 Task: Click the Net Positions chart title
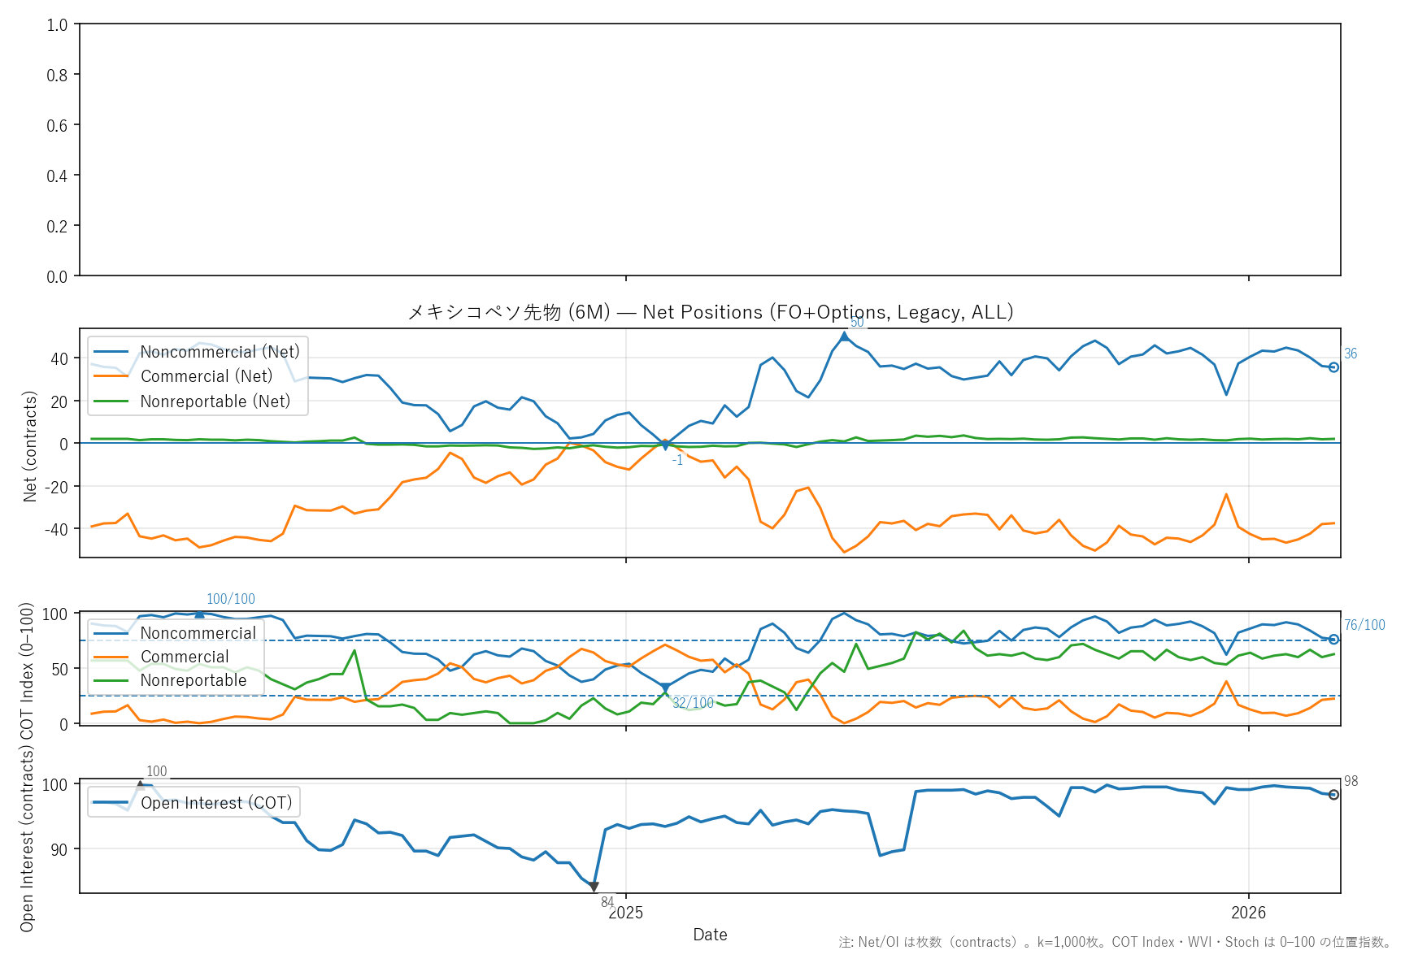pos(710,312)
